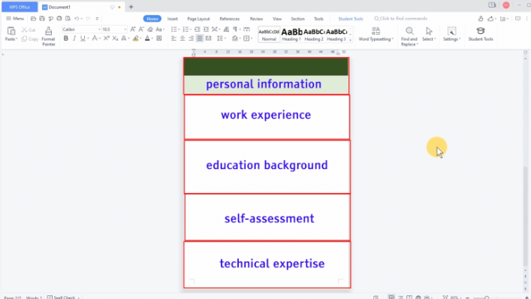This screenshot has width=531, height=299.
Task: Open the Menu button
Action: click(x=15, y=19)
